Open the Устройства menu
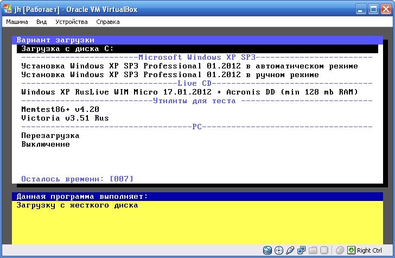Screen dimensions: 395x258 pyautogui.click(x=72, y=22)
